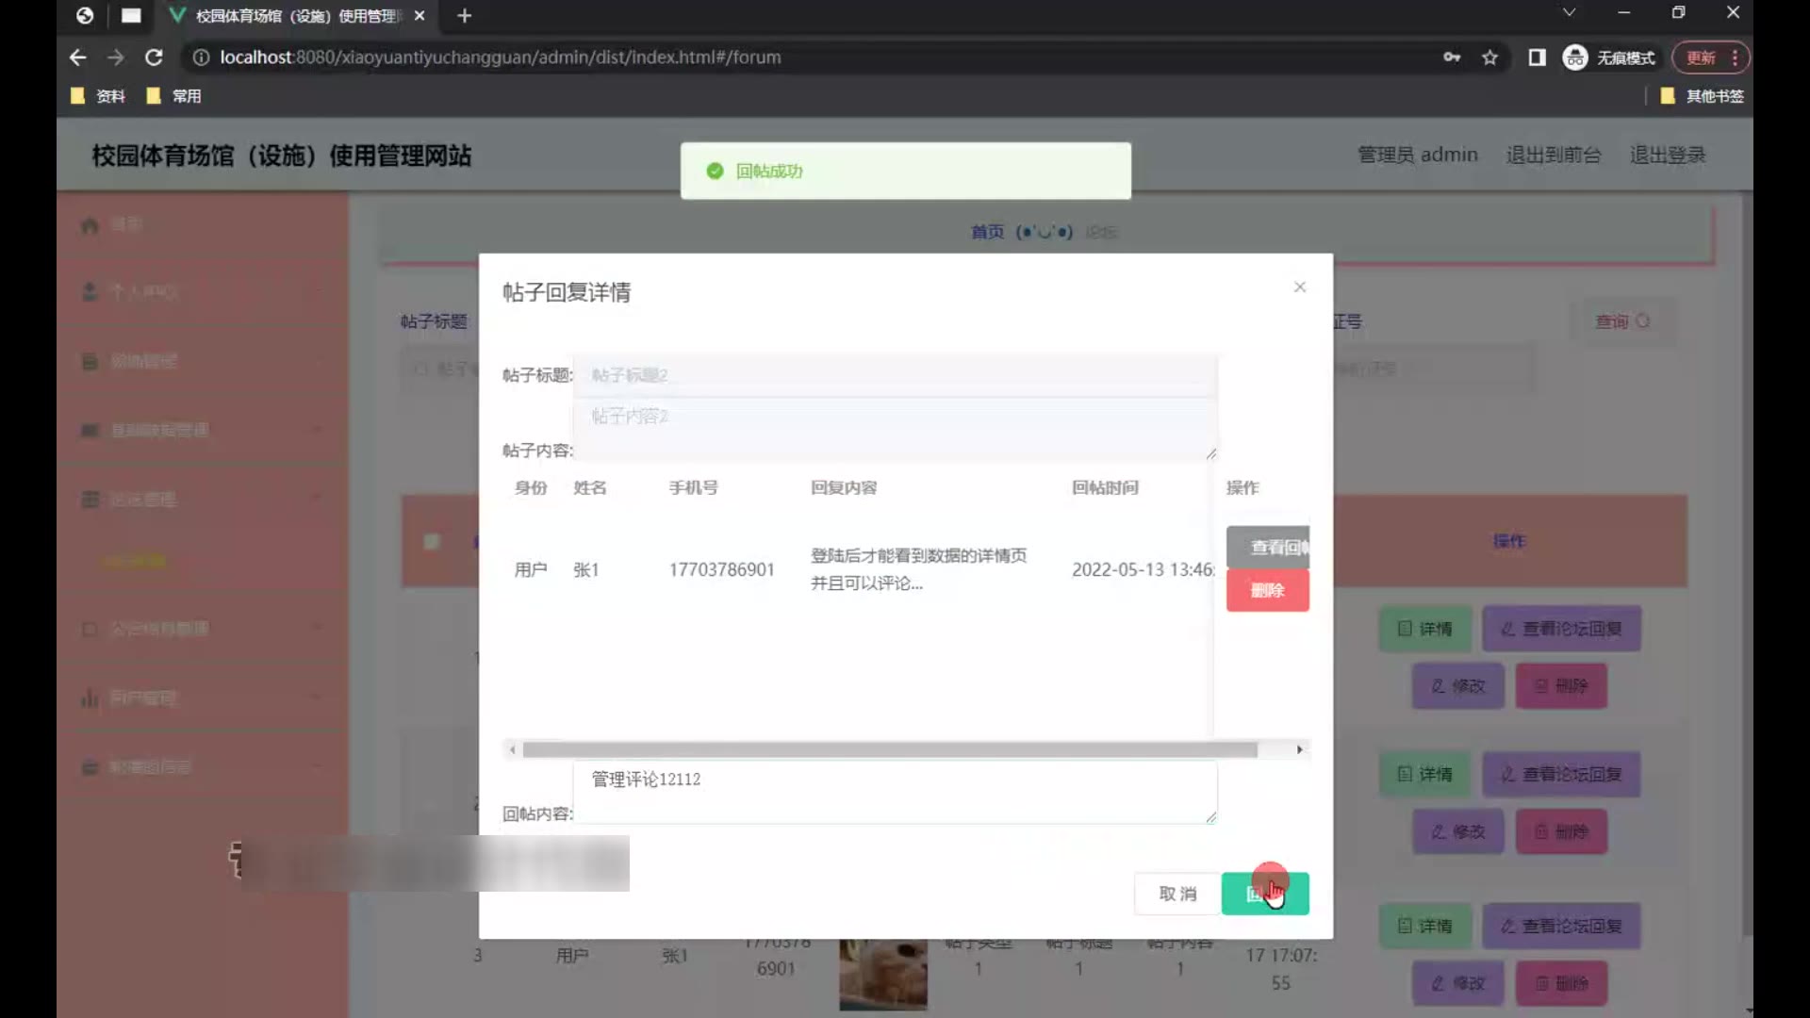The width and height of the screenshot is (1810, 1018).
Task: Click the site info icon before URL
Action: tap(201, 57)
